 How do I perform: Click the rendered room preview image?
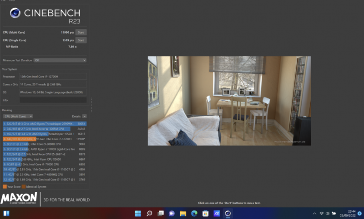229,101
